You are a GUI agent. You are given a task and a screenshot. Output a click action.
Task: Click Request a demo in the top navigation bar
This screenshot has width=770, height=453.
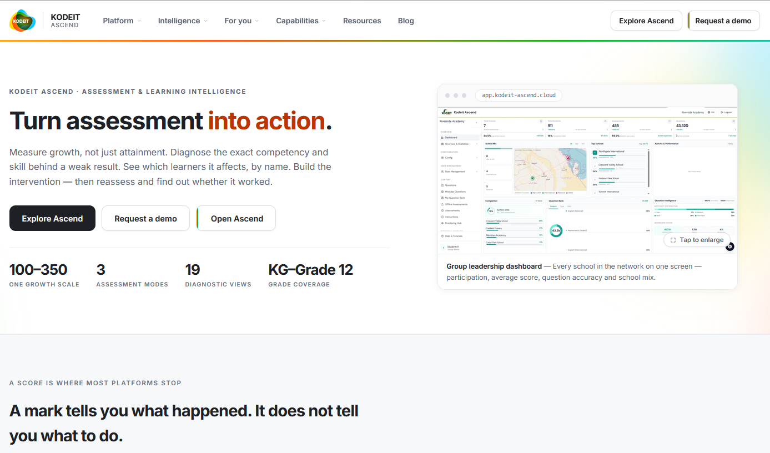(723, 21)
